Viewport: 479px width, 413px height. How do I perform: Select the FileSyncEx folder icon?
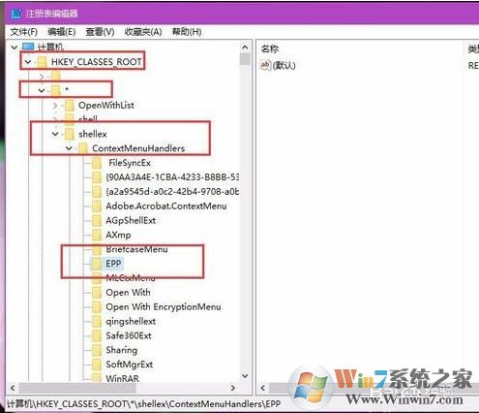pyautogui.click(x=97, y=163)
